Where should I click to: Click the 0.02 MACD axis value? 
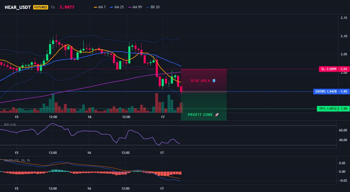click(342, 163)
